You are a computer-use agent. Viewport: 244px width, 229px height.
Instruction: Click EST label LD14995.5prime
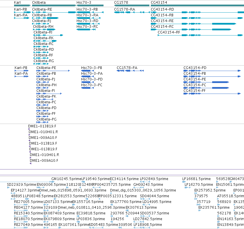click(157, 202)
